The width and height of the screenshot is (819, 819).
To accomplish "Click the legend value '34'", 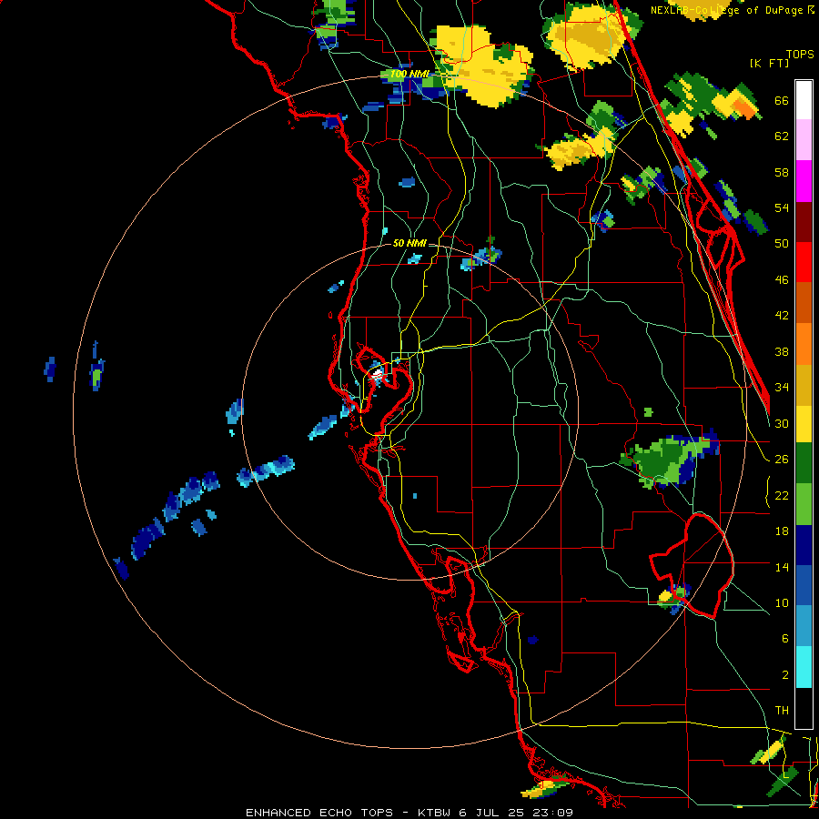I will pos(782,388).
